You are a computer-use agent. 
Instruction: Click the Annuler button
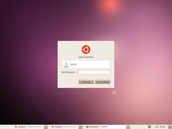point(86,82)
